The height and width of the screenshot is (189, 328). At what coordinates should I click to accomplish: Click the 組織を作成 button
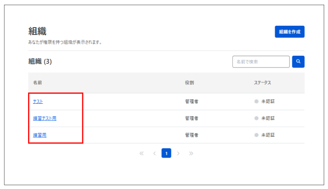(x=289, y=31)
